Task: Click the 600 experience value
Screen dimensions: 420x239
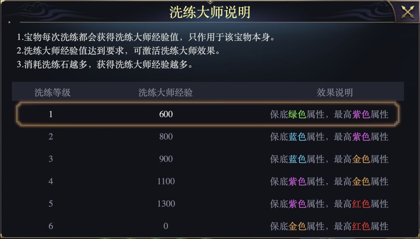Action: [166, 114]
